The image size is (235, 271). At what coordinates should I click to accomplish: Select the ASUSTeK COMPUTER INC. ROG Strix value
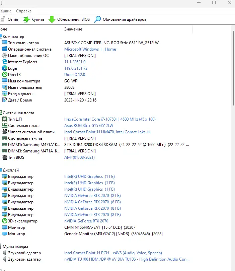[x=111, y=43]
